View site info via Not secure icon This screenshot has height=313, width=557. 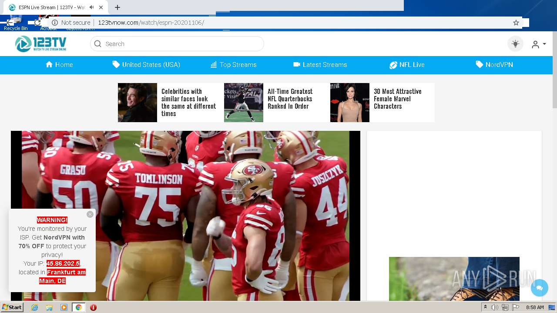point(55,23)
